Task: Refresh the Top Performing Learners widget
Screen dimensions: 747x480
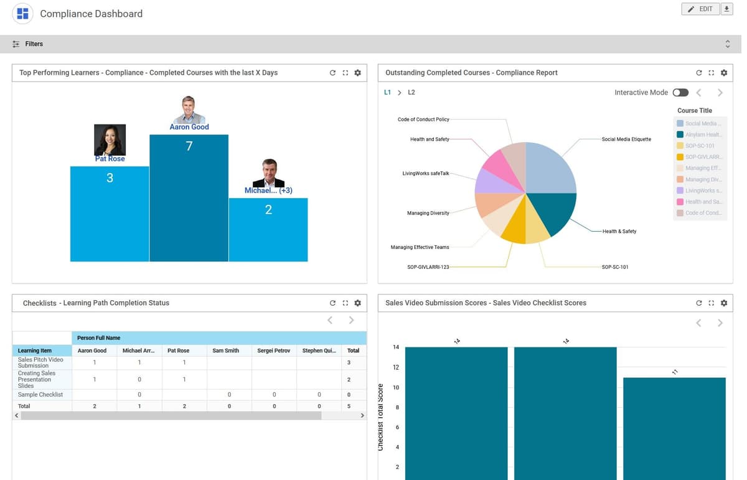Action: tap(332, 72)
